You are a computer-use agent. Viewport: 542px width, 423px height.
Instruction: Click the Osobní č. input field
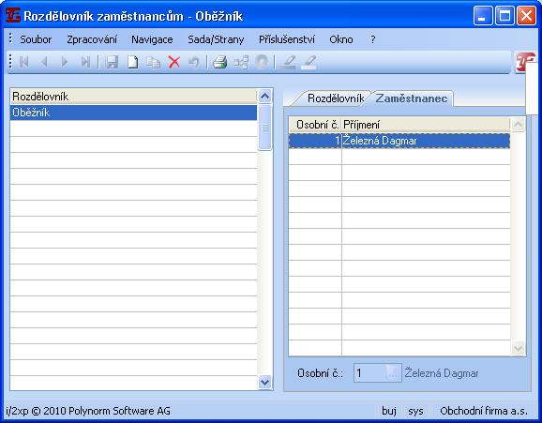click(369, 373)
